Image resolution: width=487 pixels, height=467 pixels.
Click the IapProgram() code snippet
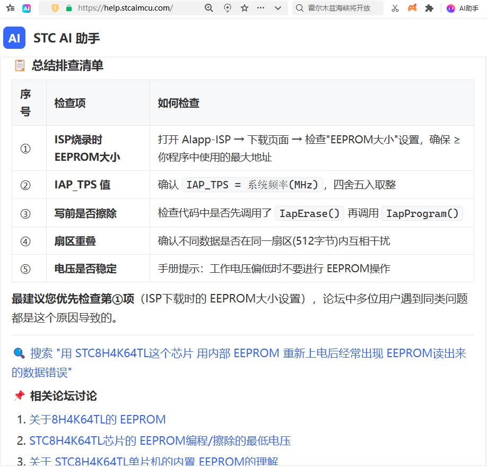click(422, 213)
